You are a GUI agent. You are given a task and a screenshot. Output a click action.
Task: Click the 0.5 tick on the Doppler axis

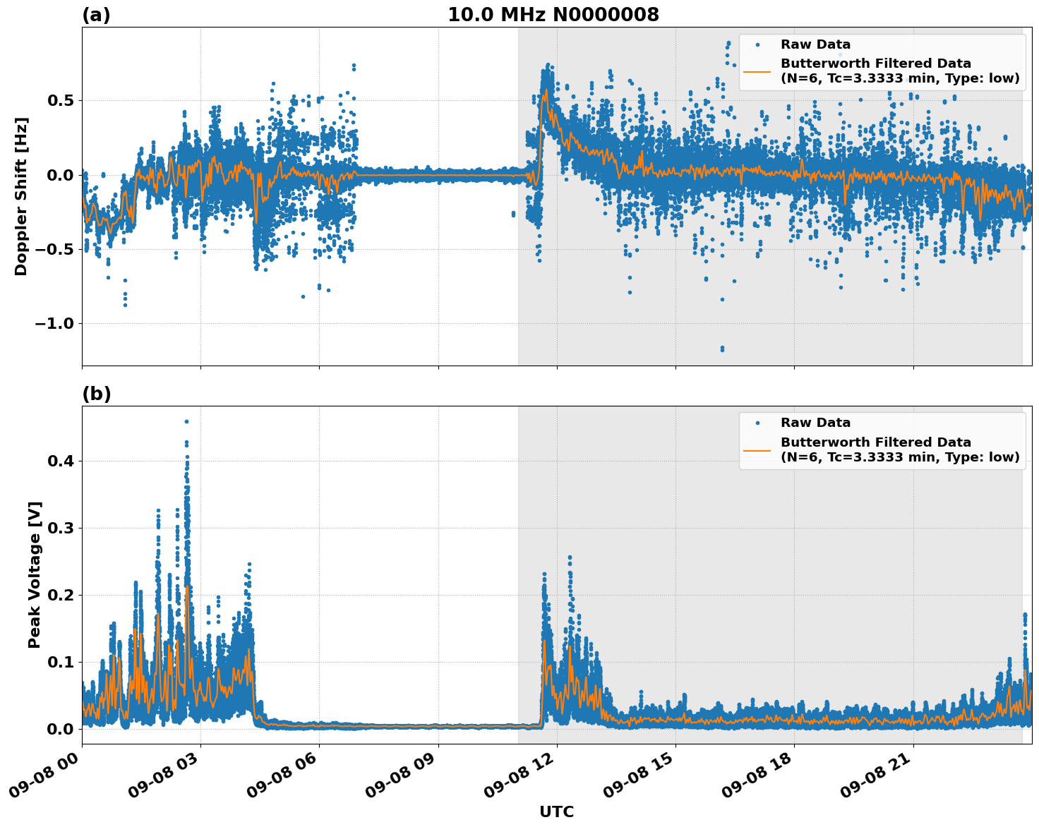coord(59,100)
